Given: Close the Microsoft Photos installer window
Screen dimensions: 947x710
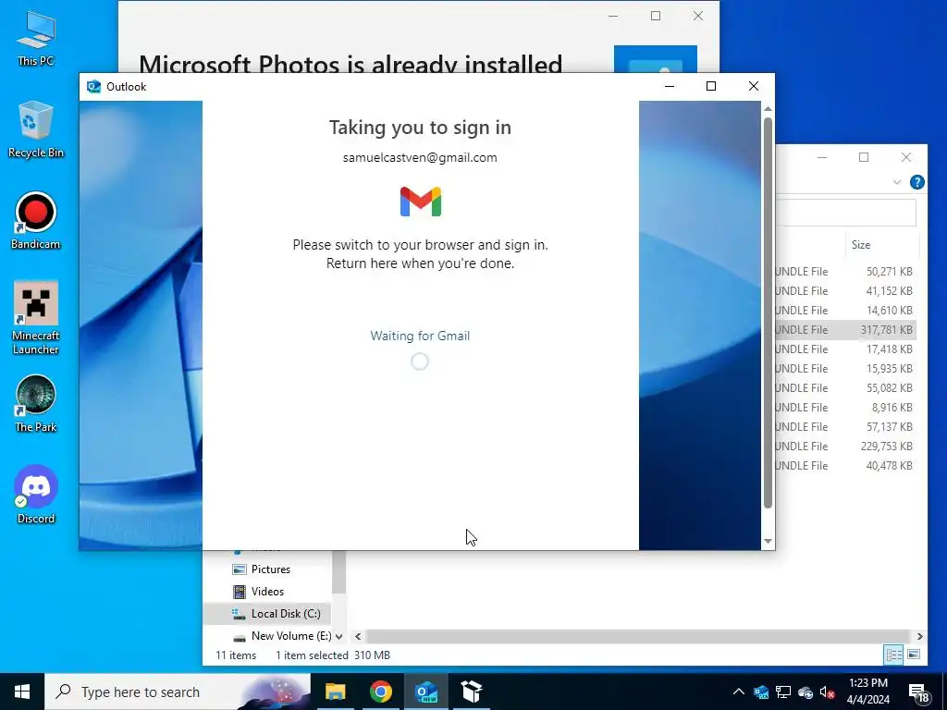Looking at the screenshot, I should (x=697, y=17).
